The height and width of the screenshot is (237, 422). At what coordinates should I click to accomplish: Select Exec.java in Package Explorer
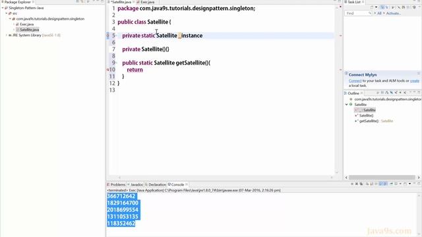26,24
